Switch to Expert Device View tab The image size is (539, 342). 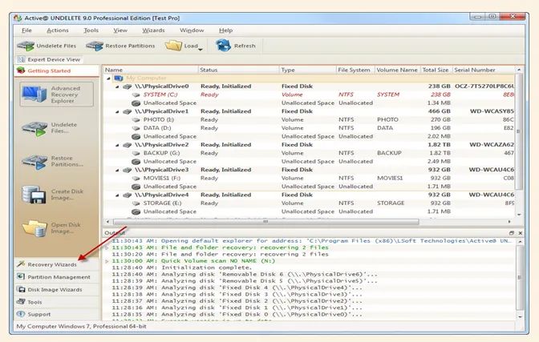pos(48,59)
